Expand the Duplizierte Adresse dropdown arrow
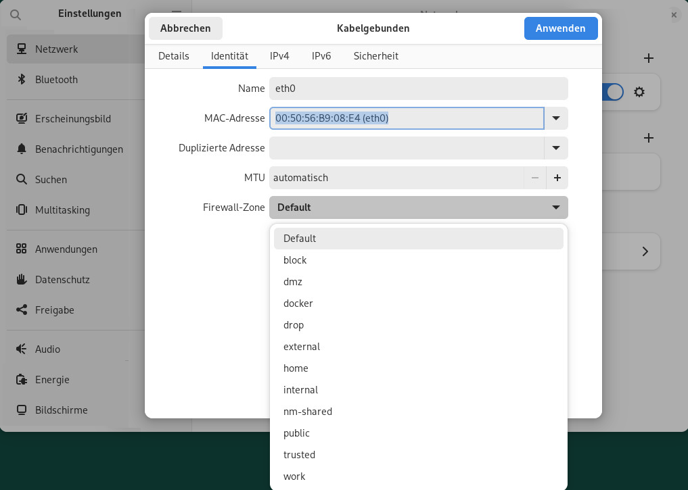688x490 pixels. 556,148
